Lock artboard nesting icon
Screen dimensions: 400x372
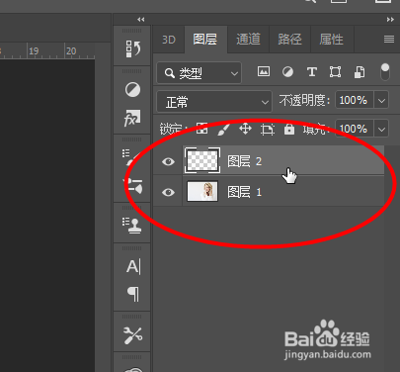pos(268,130)
